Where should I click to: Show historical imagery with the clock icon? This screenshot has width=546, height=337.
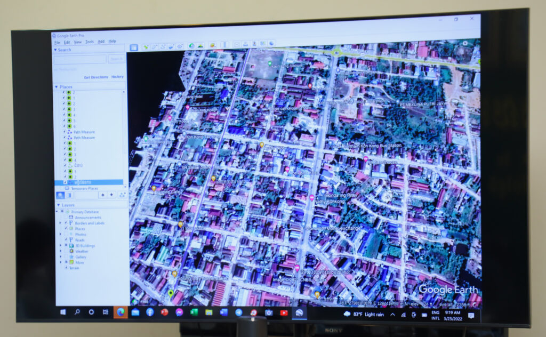point(191,46)
